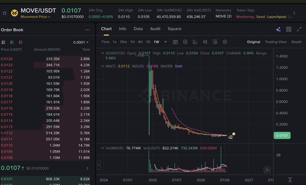Open the Order Book more options menu
This screenshot has height=185, width=306.
[x=87, y=30]
